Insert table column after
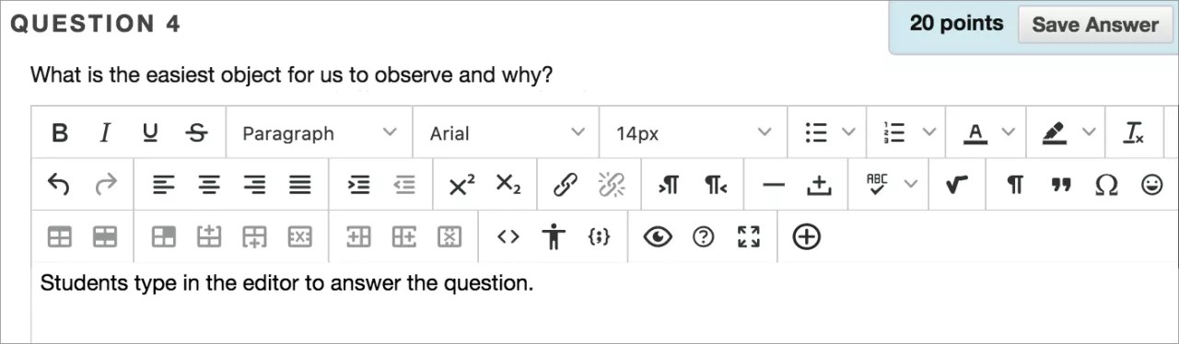This screenshot has height=344, width=1179. coord(403,237)
